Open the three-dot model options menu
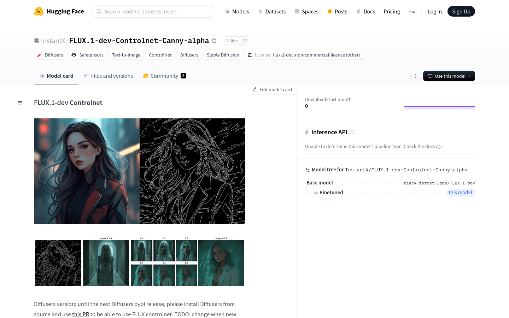The height and width of the screenshot is (318, 509). pos(416,76)
